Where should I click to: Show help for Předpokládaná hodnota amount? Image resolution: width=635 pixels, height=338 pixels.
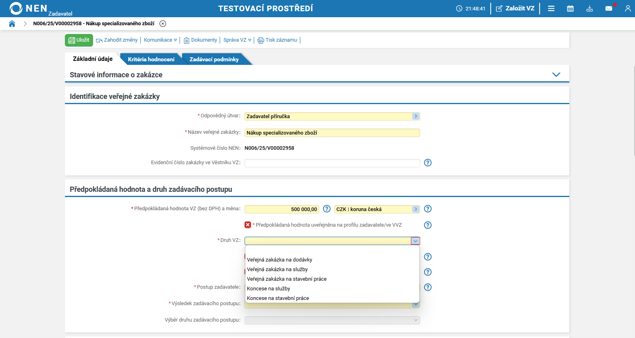(x=327, y=209)
